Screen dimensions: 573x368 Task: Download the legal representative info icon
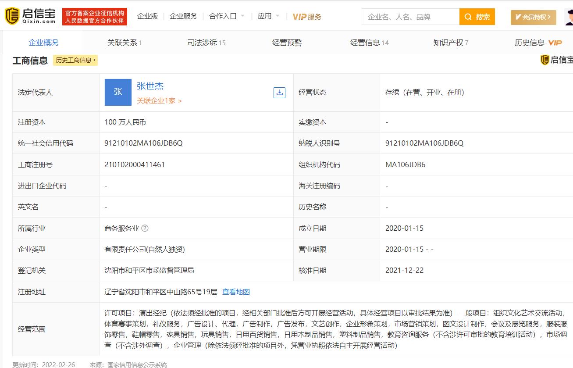tap(279, 93)
